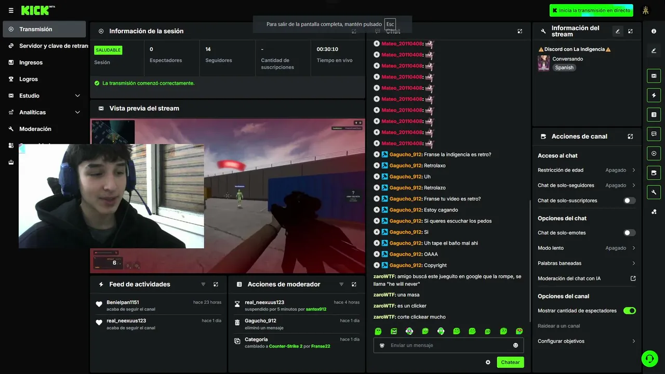Enable Chat de solo-suscriptores

(629, 201)
